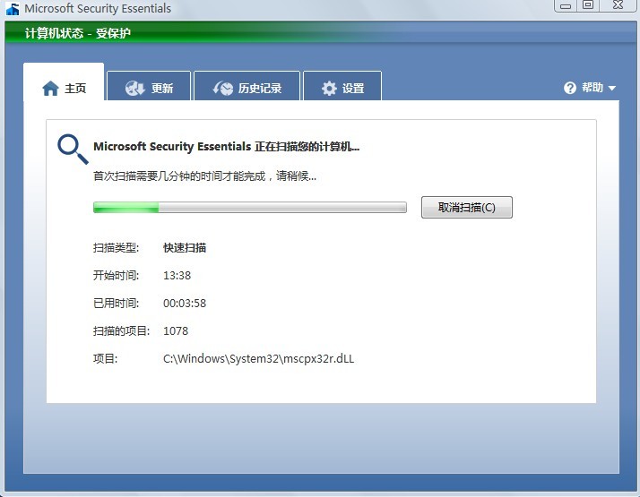This screenshot has width=640, height=497.
Task: Open the 历史记录 tab label
Action: click(x=260, y=88)
